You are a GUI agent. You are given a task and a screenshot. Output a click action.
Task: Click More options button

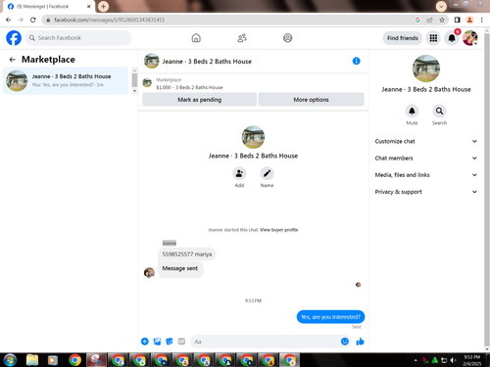(311, 100)
